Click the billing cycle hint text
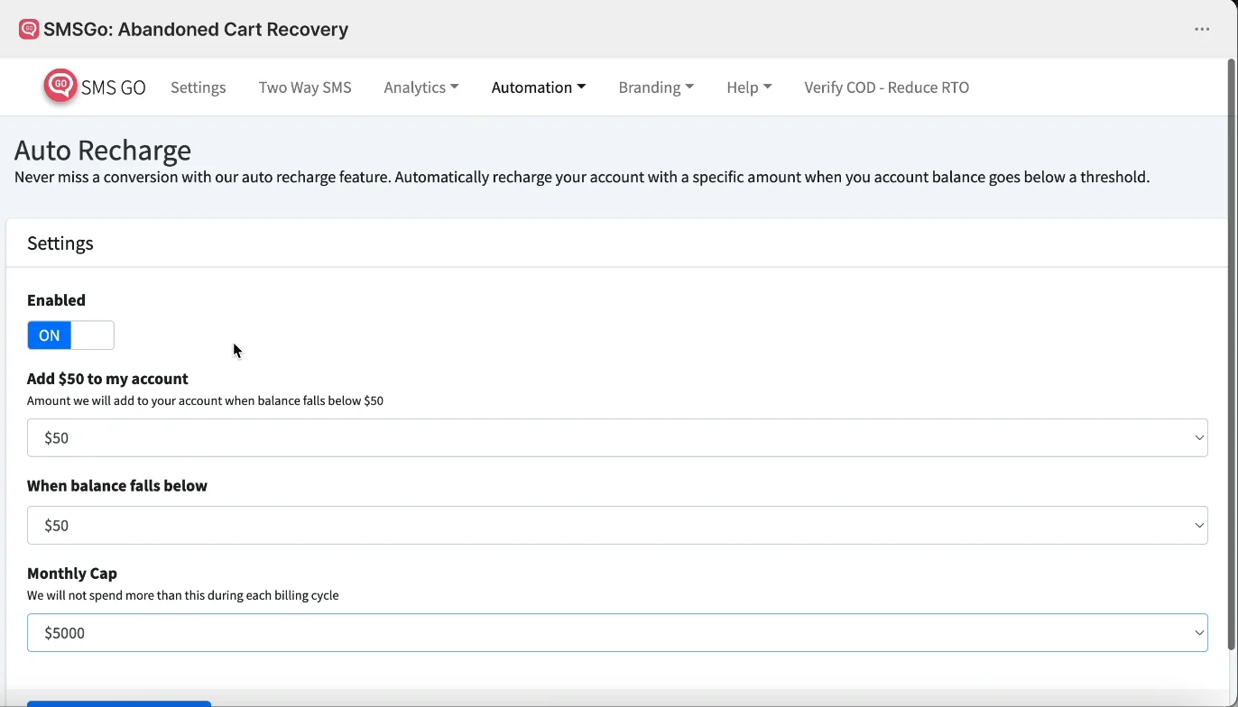The width and height of the screenshot is (1238, 707). coord(183,595)
